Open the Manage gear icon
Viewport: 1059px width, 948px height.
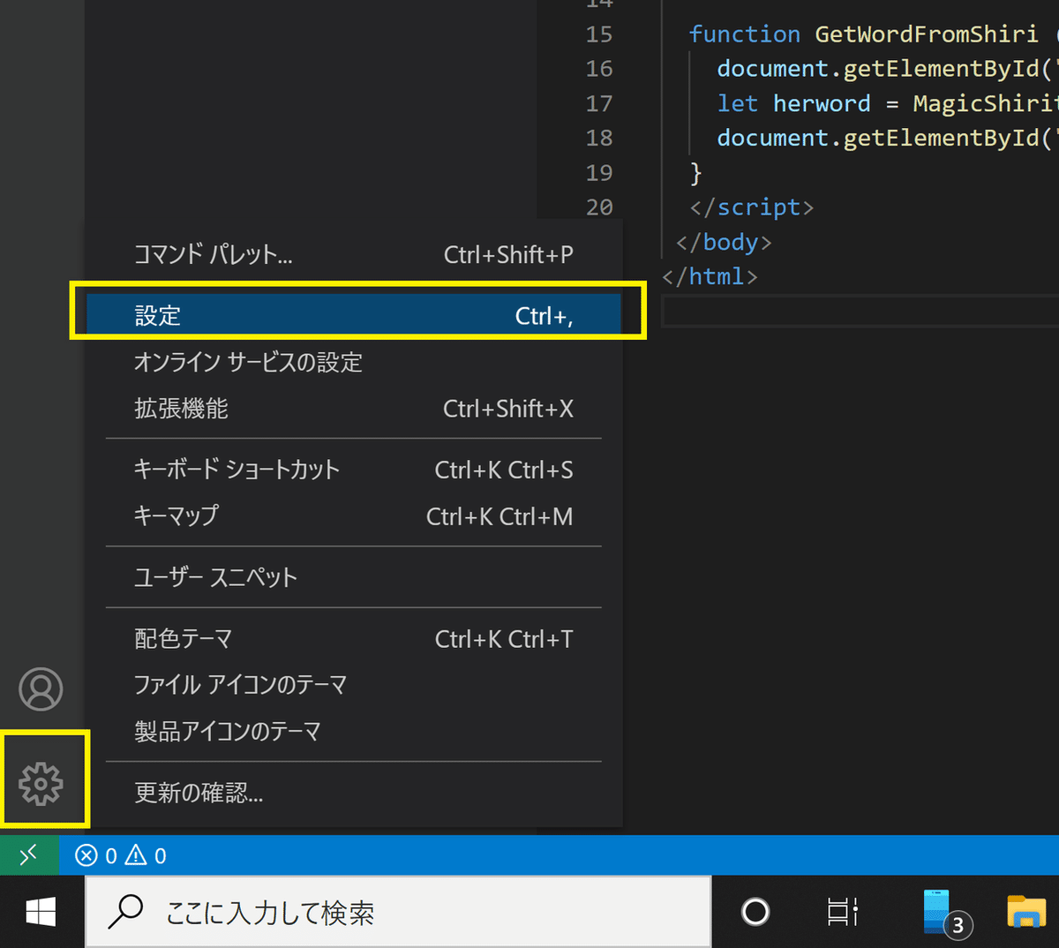click(41, 783)
